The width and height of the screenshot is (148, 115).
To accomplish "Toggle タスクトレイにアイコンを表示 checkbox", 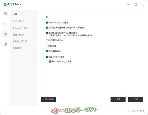I will tap(47, 23).
